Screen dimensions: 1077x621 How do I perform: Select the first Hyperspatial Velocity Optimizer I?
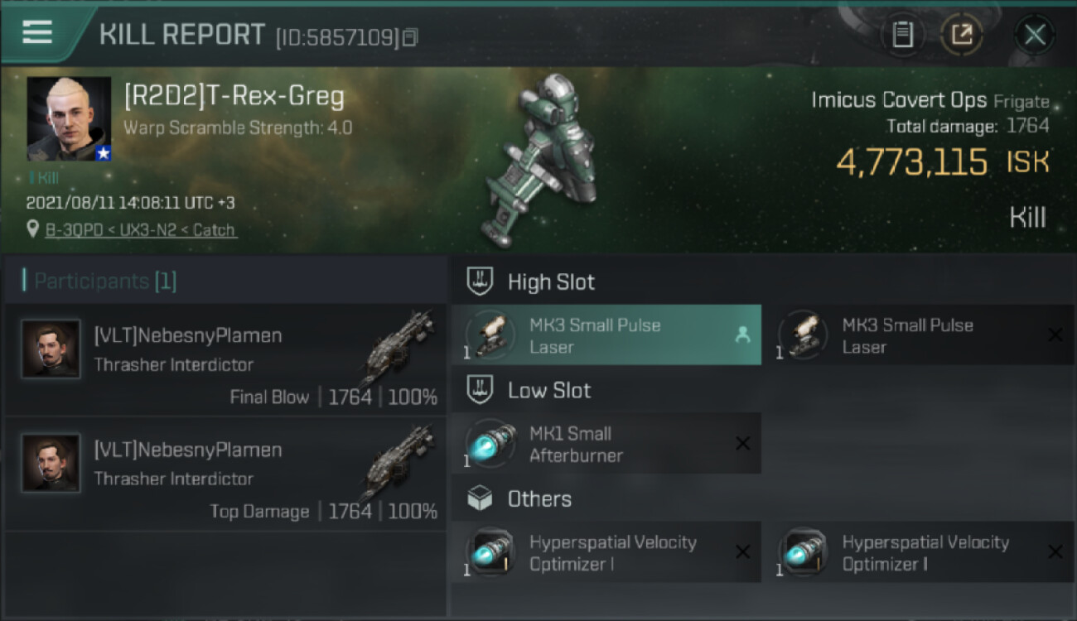606,552
